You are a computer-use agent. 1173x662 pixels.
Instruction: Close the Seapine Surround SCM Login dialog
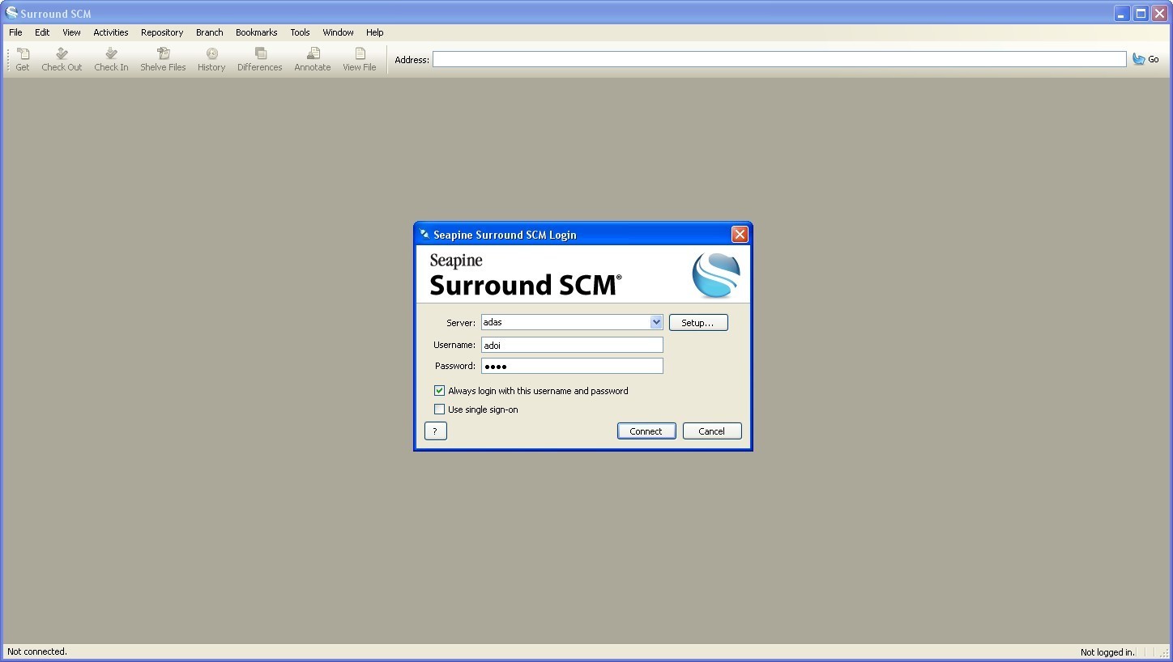pos(740,235)
